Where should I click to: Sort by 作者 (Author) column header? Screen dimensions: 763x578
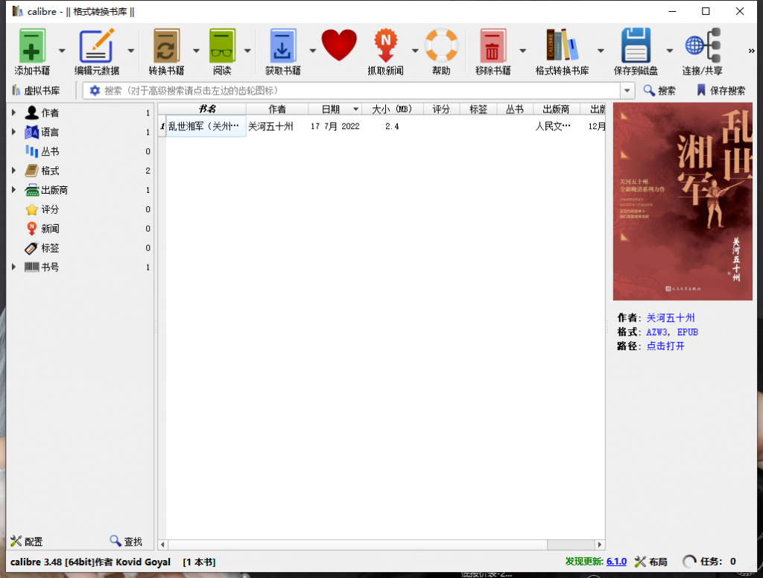point(277,109)
